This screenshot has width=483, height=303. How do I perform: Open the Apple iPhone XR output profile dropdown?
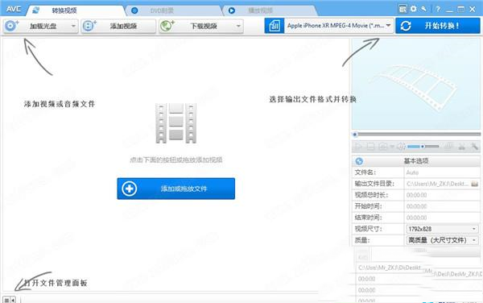tap(339, 26)
